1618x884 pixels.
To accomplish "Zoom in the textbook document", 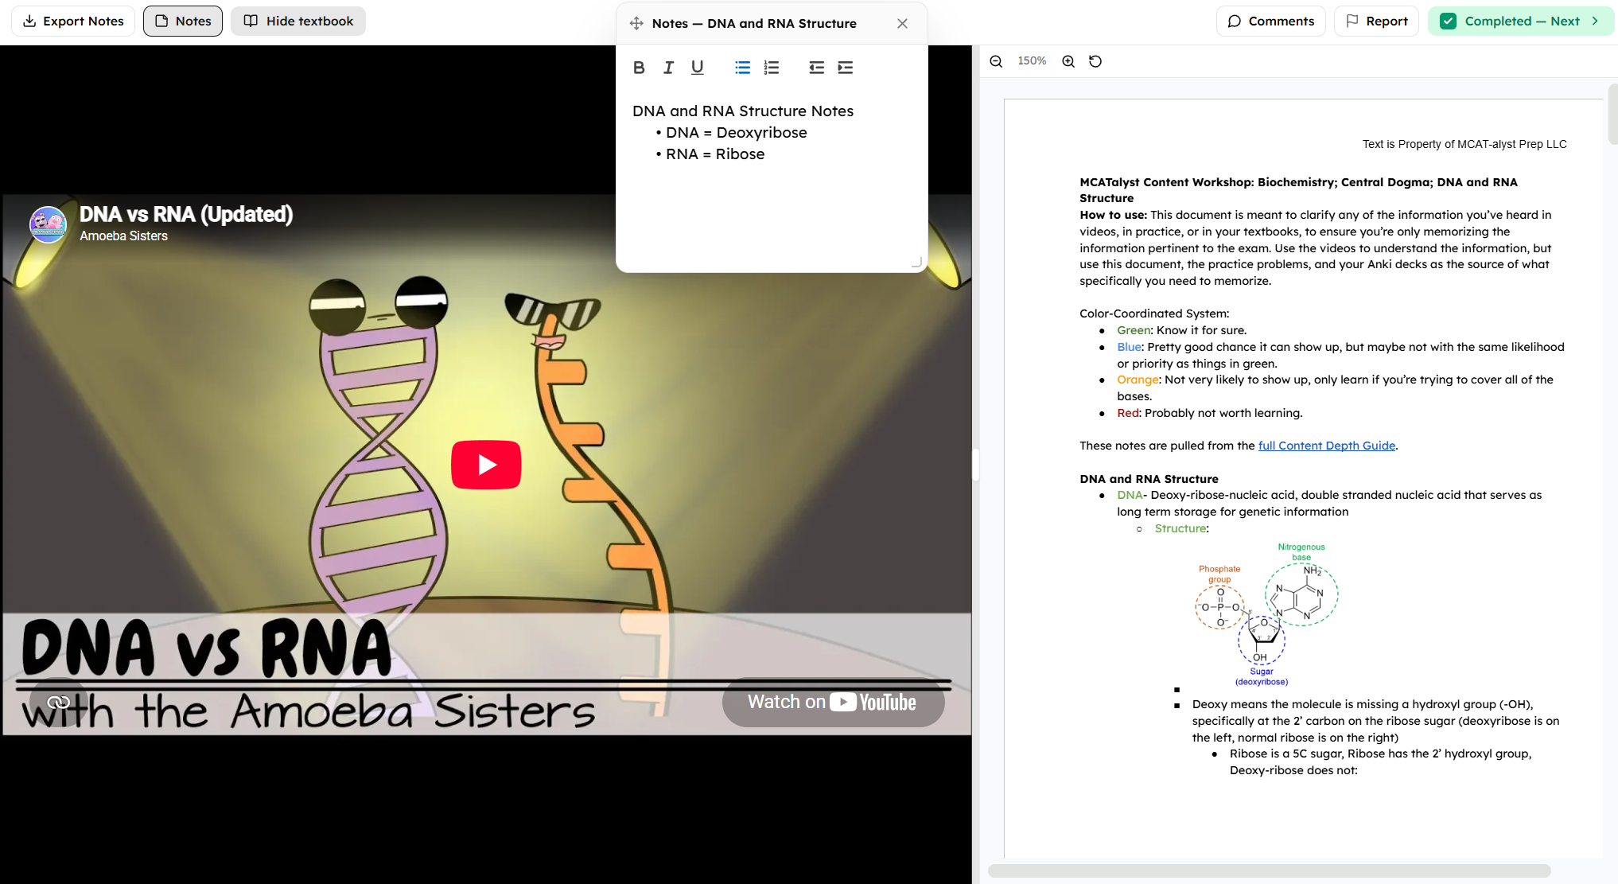I will (1068, 61).
